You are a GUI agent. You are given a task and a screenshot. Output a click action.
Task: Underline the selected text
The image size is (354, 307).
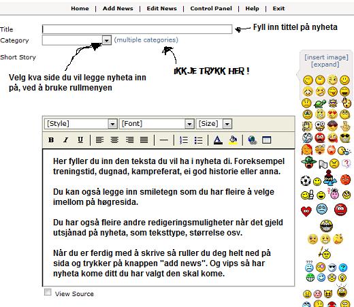tap(80, 140)
